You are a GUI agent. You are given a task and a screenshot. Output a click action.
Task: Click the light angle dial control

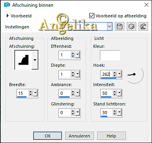(134, 74)
